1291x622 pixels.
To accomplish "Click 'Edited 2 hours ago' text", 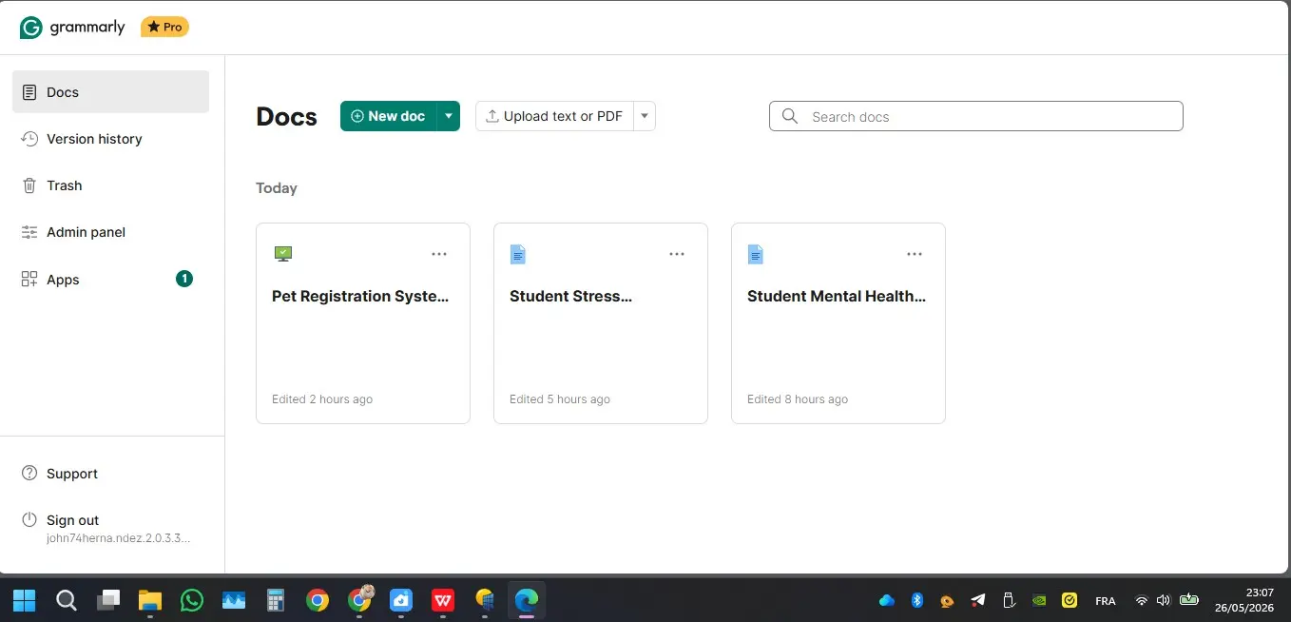I will pyautogui.click(x=322, y=399).
